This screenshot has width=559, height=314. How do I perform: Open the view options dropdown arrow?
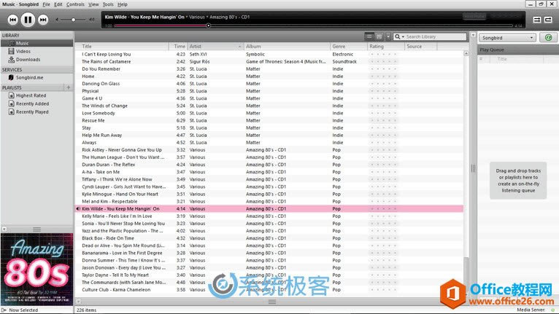pyautogui.click(x=388, y=36)
